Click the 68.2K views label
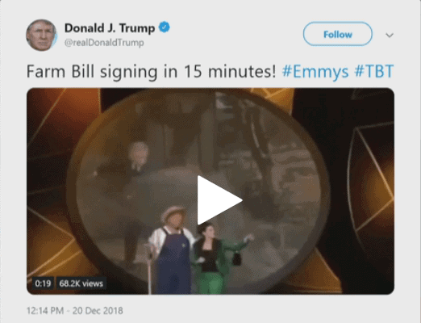The width and height of the screenshot is (421, 323). click(x=81, y=283)
